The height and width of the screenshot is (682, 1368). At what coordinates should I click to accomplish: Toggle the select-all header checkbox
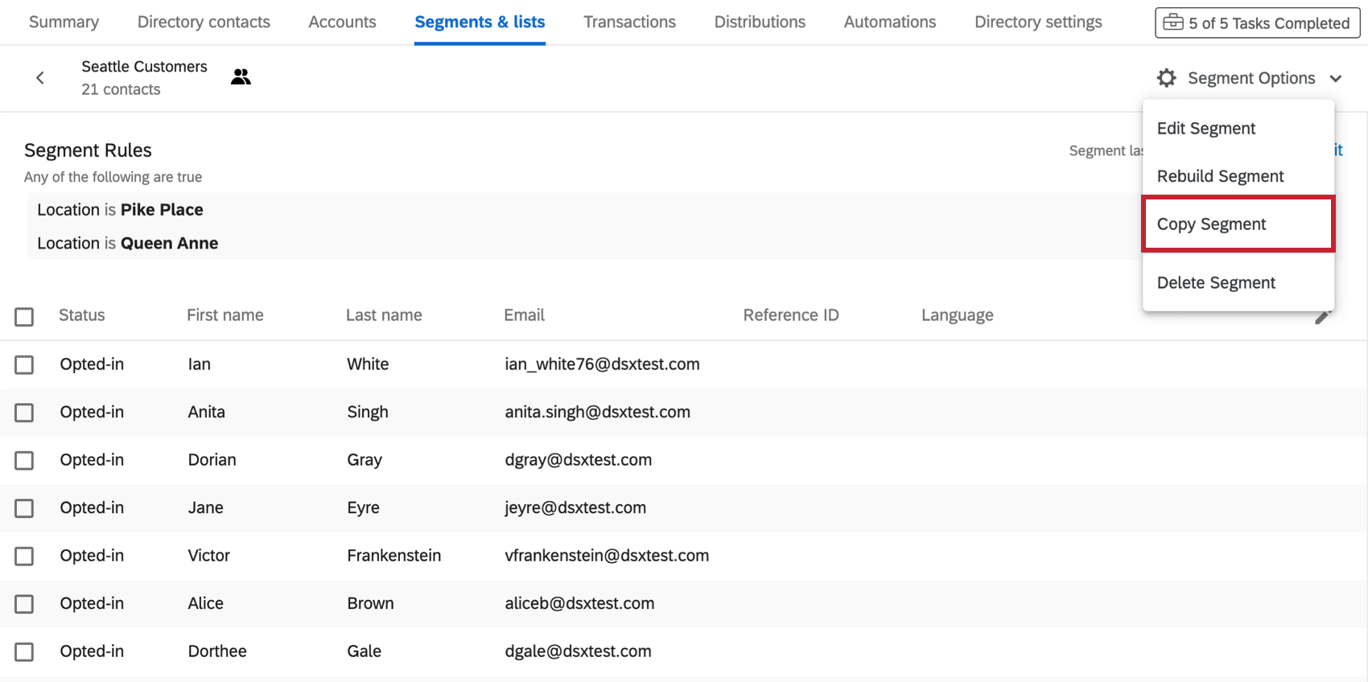tap(24, 316)
